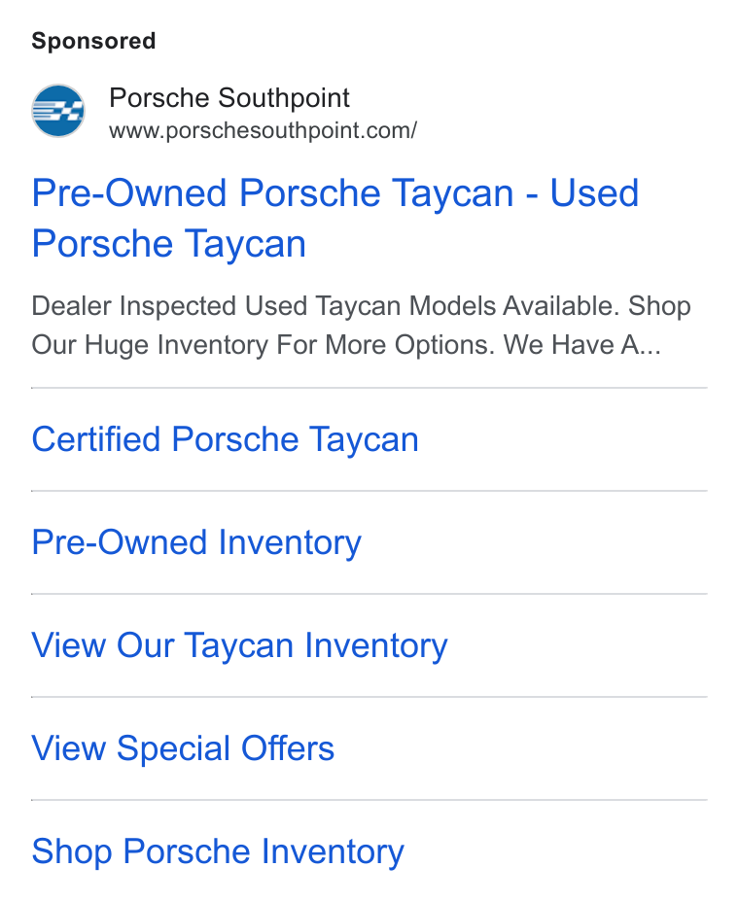Viewport: 739px width, 902px height.
Task: Click the truncated text We Have A...
Action: click(581, 345)
